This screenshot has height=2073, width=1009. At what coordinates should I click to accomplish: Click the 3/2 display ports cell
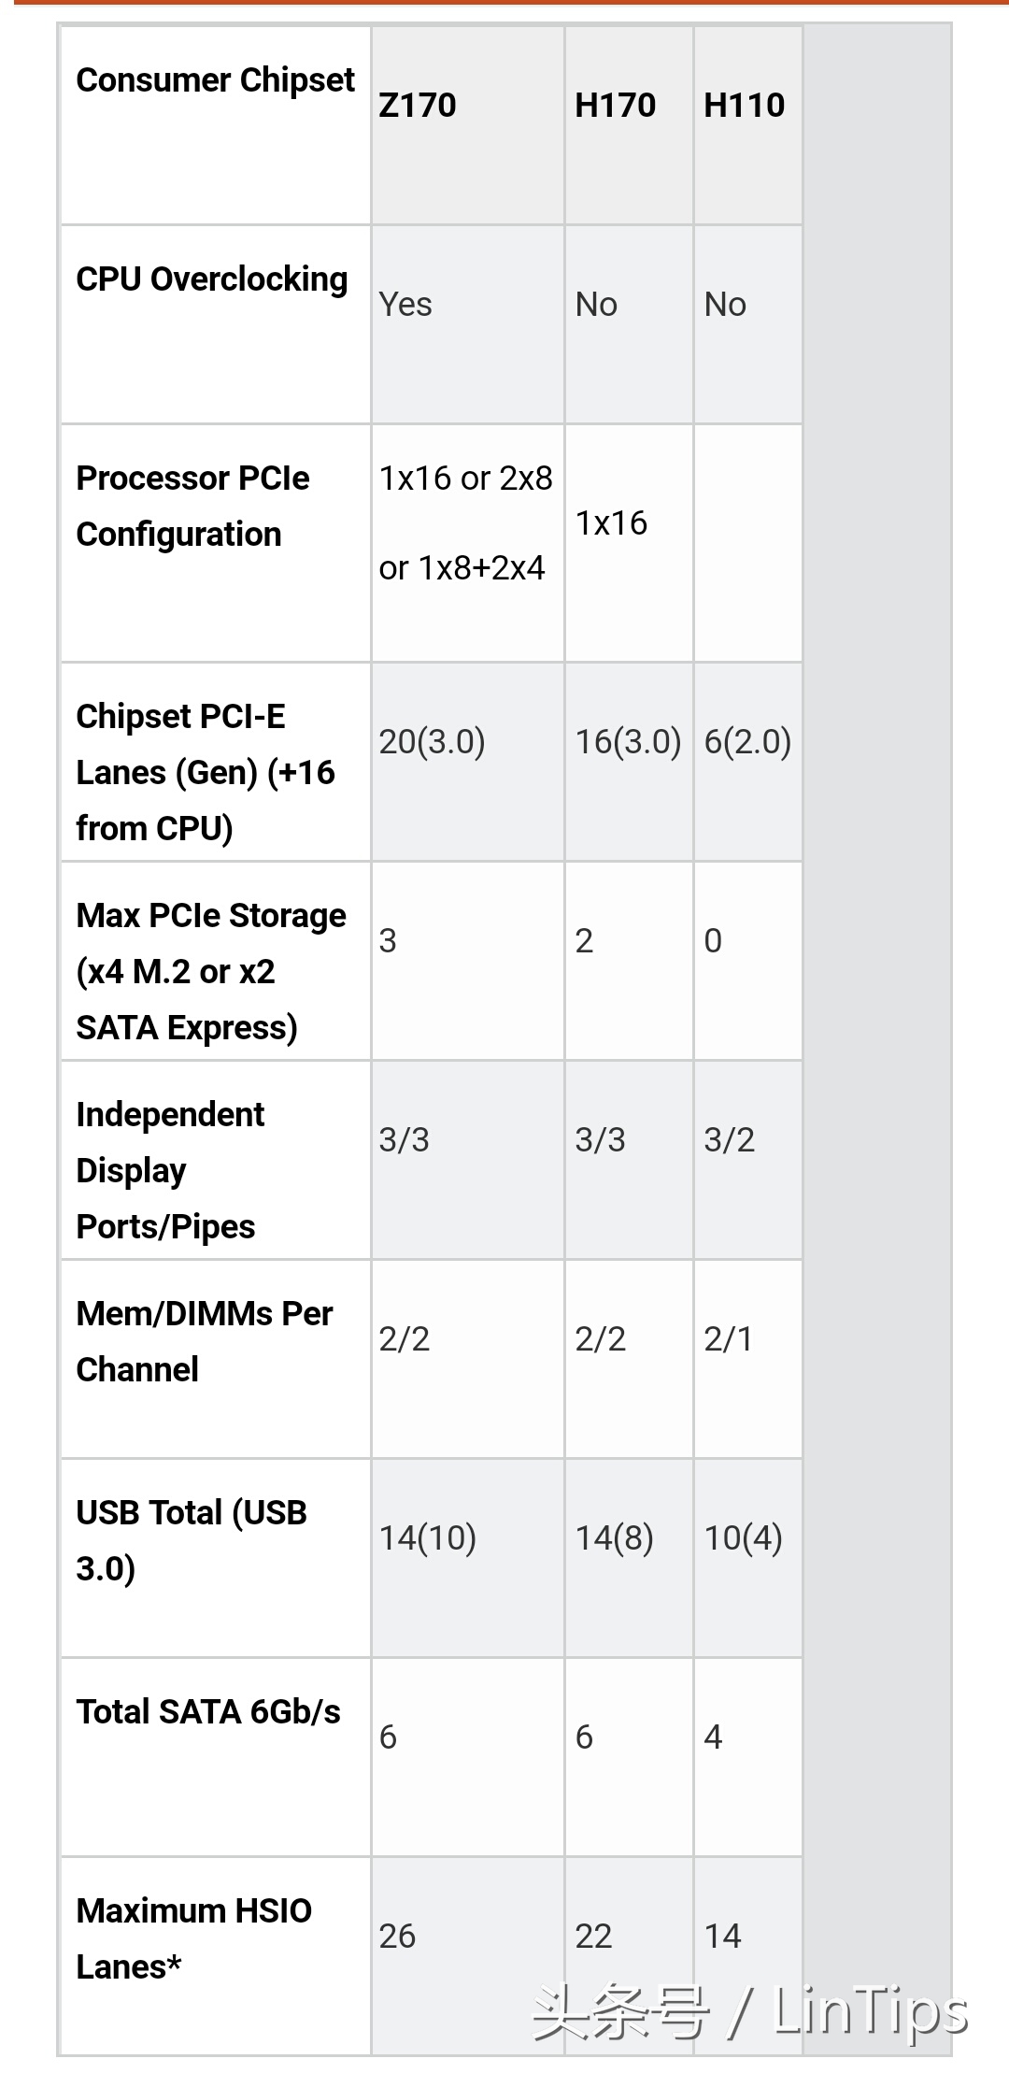(x=729, y=1140)
